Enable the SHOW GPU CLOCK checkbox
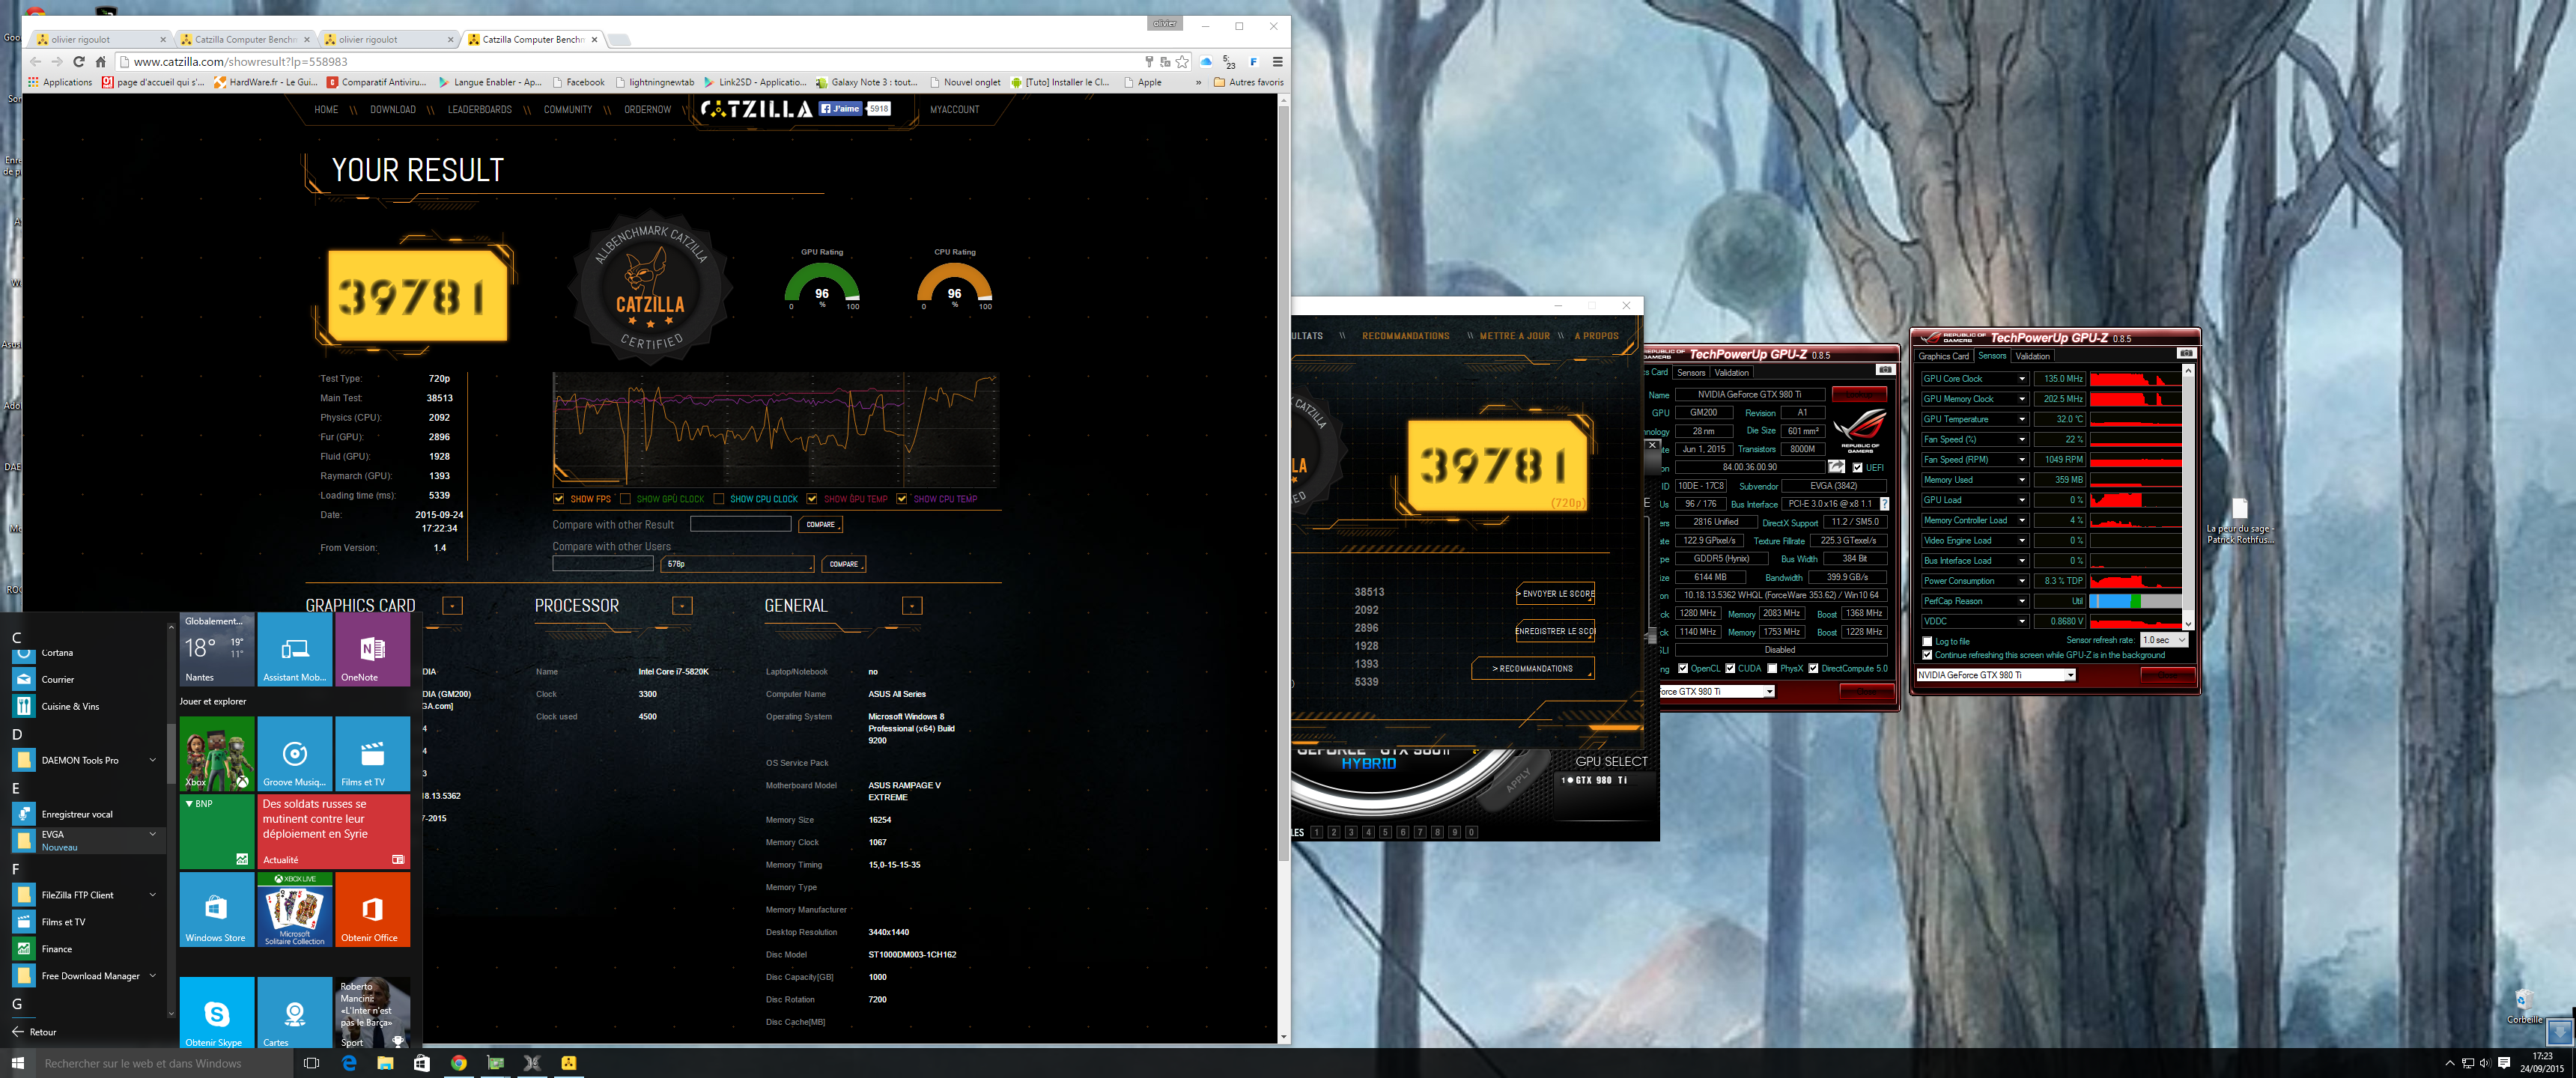 tap(625, 499)
